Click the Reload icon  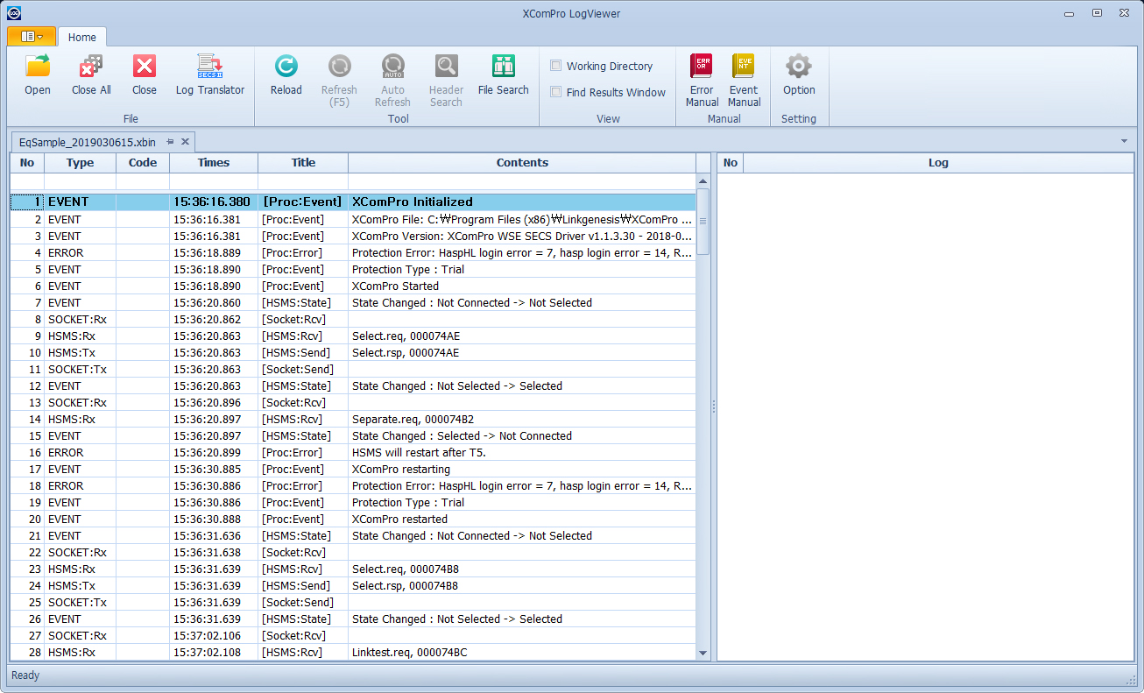tap(286, 67)
